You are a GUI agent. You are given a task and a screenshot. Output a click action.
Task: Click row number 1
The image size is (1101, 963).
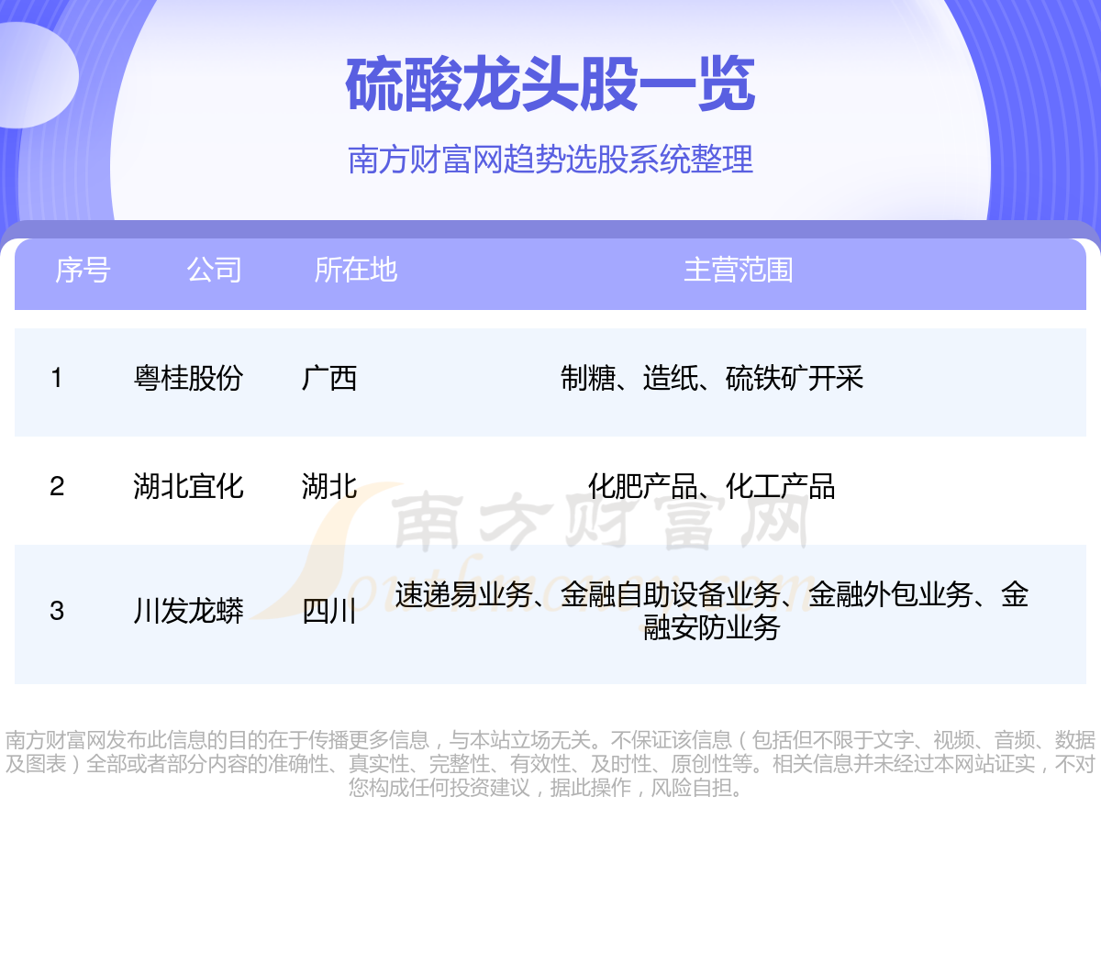tap(57, 378)
